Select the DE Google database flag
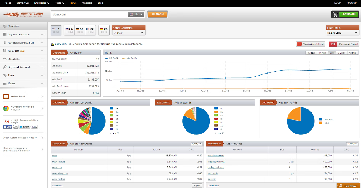Image resolution: width=361 pixels, height=188 pixels. [80, 30]
